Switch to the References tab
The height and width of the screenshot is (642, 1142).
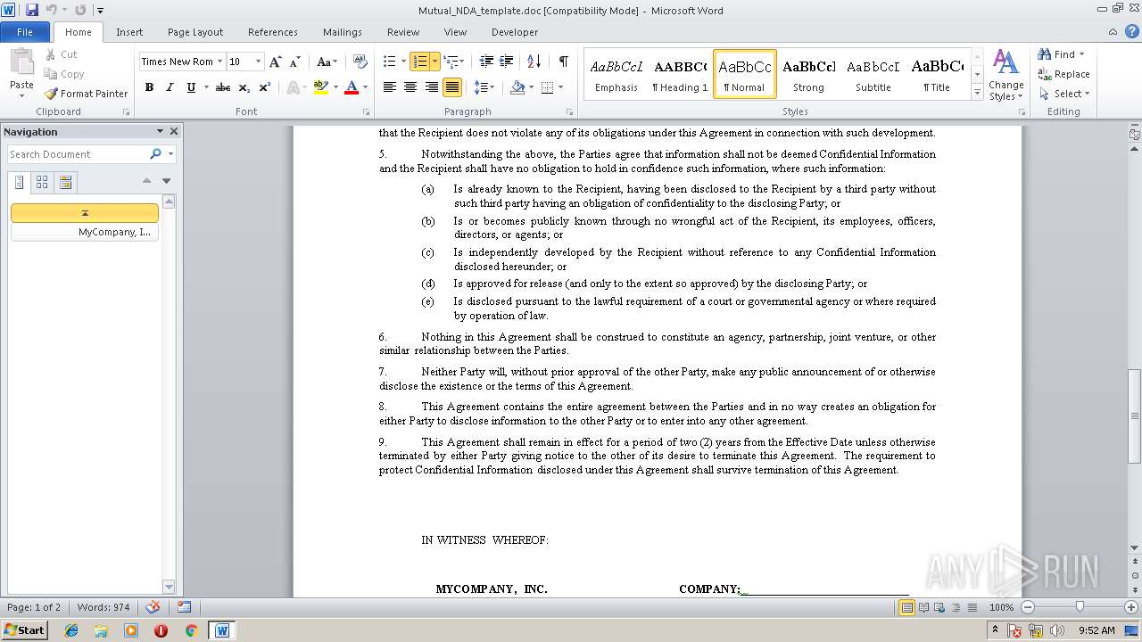point(273,32)
